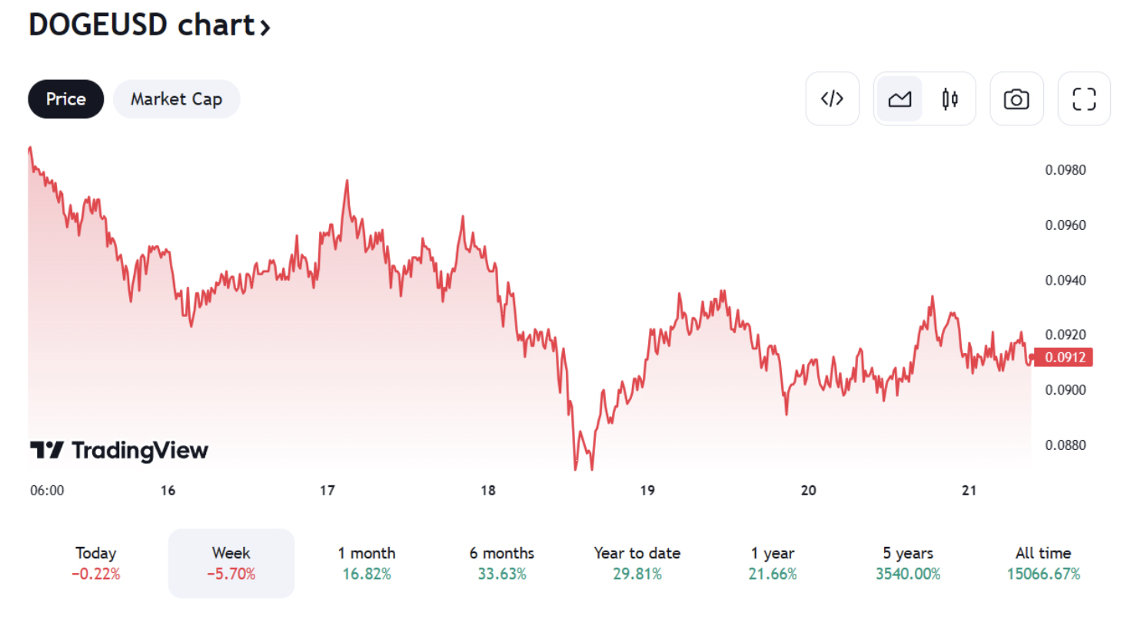Click the TradingView logo
Viewport: 1144px width, 623px height.
coord(119,450)
